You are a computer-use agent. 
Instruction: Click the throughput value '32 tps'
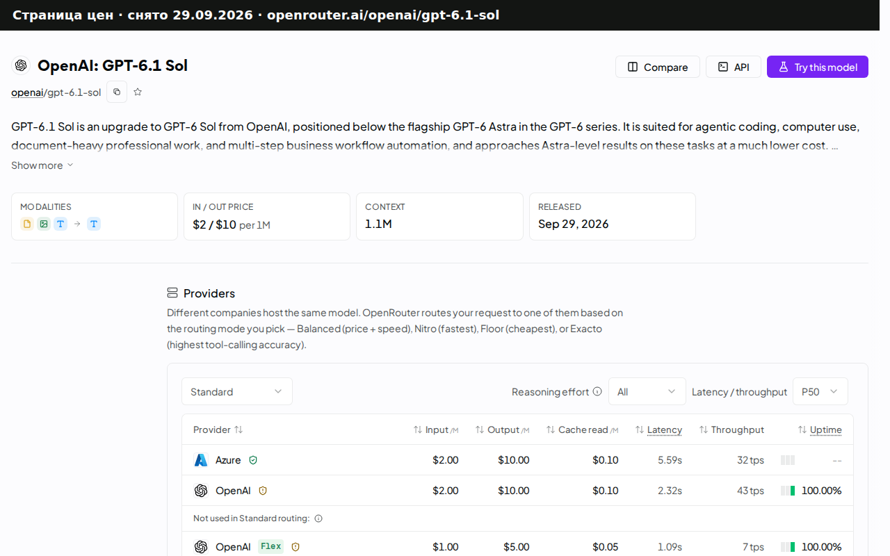coord(751,460)
